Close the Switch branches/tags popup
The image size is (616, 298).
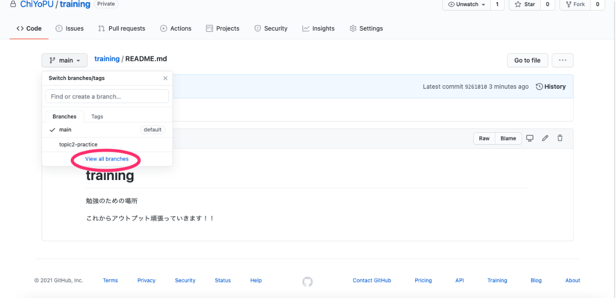click(165, 78)
